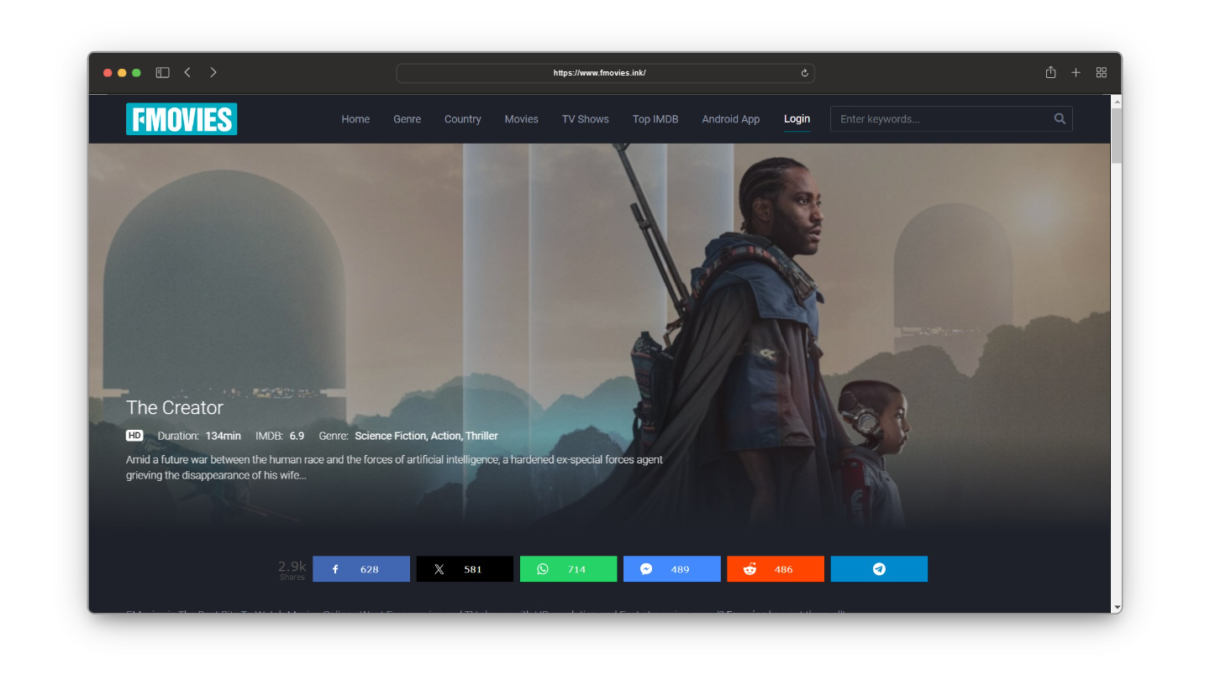The width and height of the screenshot is (1210, 680).
Task: Click the search magnifier icon
Action: coord(1060,119)
